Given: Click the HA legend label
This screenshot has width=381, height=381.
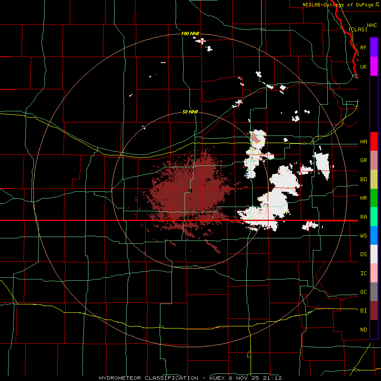Looking at the screenshot, I should point(363,142).
